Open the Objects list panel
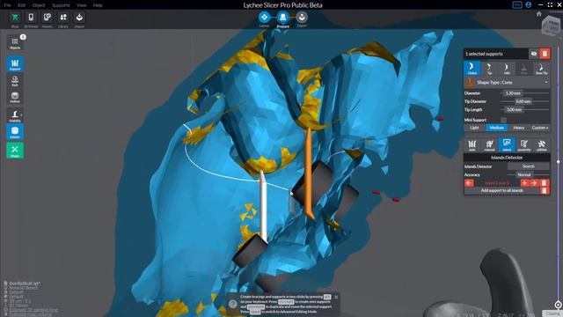Image resolution: width=563 pixels, height=317 pixels. (x=15, y=43)
